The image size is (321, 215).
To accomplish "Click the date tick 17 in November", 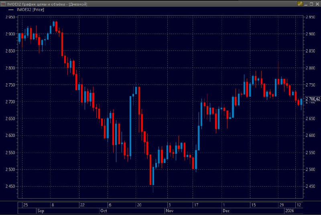I will click(x=196, y=205).
